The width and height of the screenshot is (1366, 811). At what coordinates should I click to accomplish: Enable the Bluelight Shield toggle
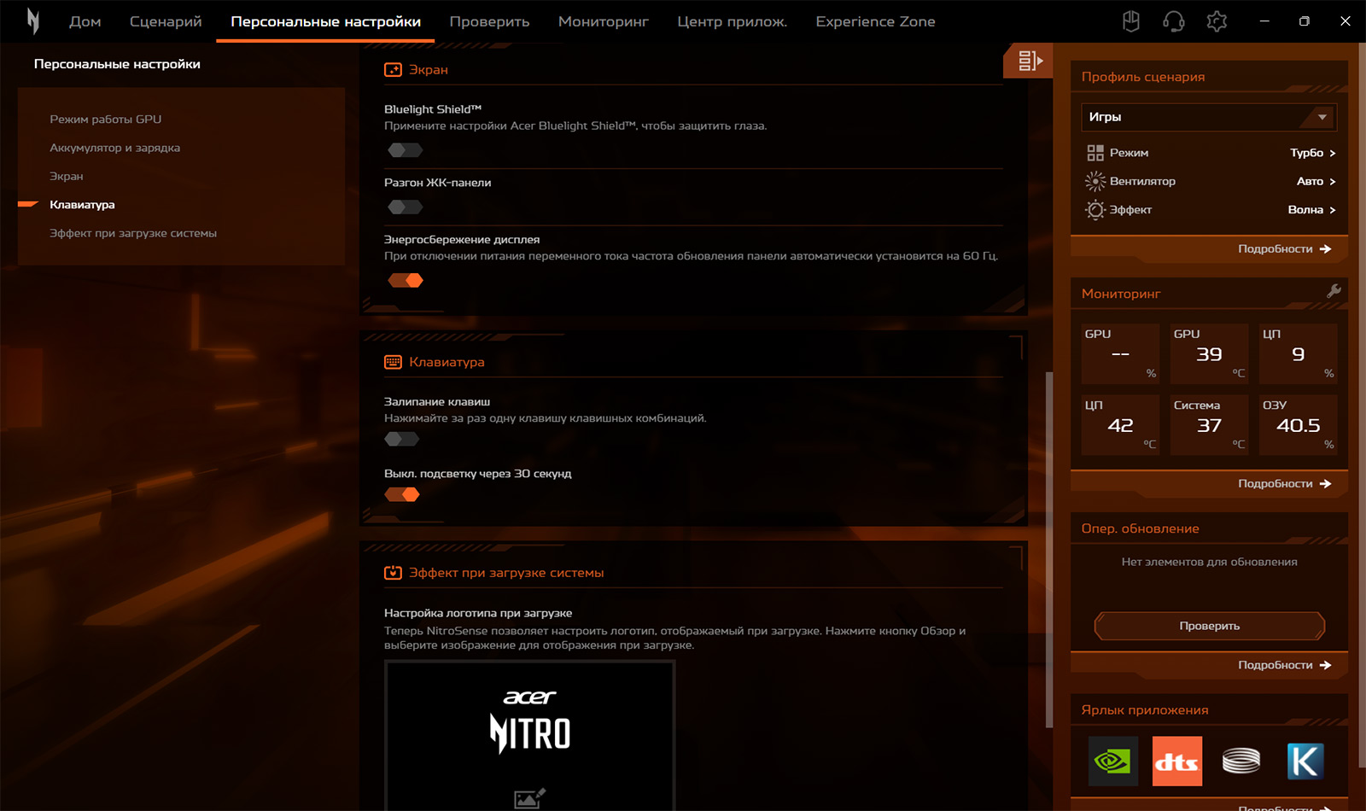tap(405, 150)
